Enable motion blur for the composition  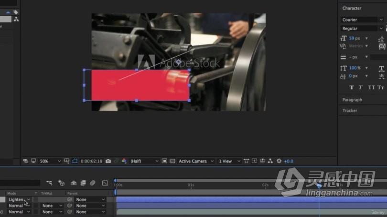[x=93, y=183]
